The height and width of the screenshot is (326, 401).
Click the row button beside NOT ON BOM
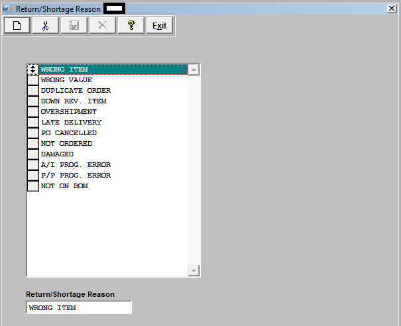(32, 186)
